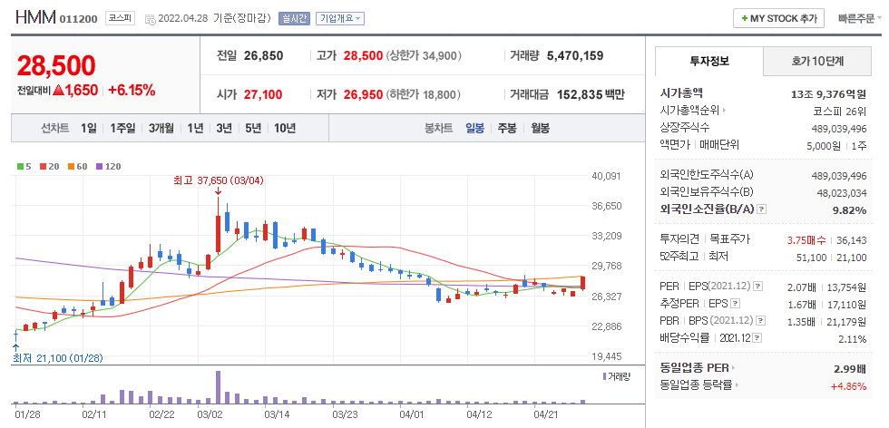Click the 전일 value 26,850

click(x=264, y=55)
